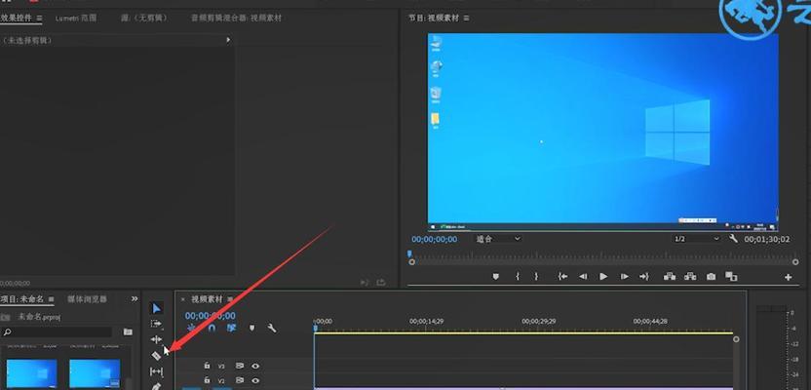Screen dimensions: 811x390
Task: Click the Lift button in program monitor
Action: [x=670, y=277]
